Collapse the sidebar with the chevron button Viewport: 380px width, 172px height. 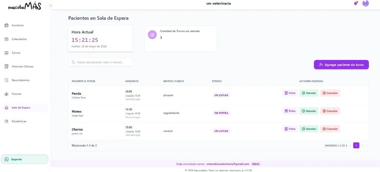coord(50,6)
